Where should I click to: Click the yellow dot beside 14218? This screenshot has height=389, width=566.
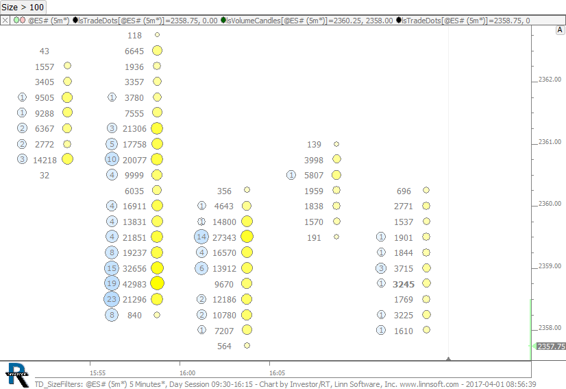[x=68, y=159]
